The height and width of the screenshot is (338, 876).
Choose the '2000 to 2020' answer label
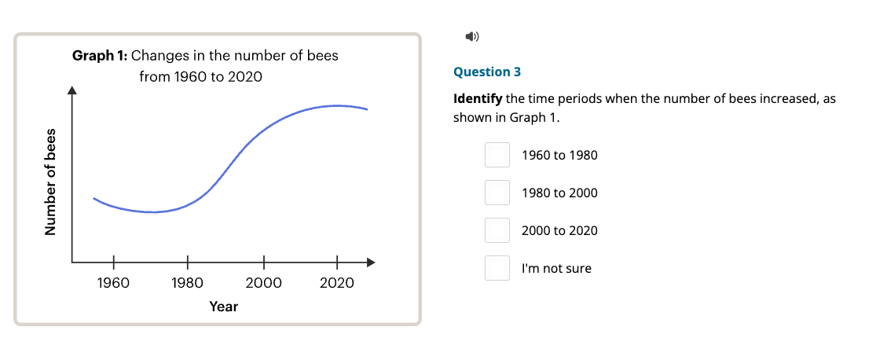[x=559, y=231]
